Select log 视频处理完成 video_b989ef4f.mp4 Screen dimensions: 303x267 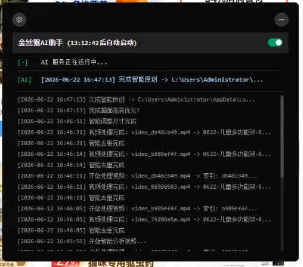pyautogui.click(x=144, y=154)
